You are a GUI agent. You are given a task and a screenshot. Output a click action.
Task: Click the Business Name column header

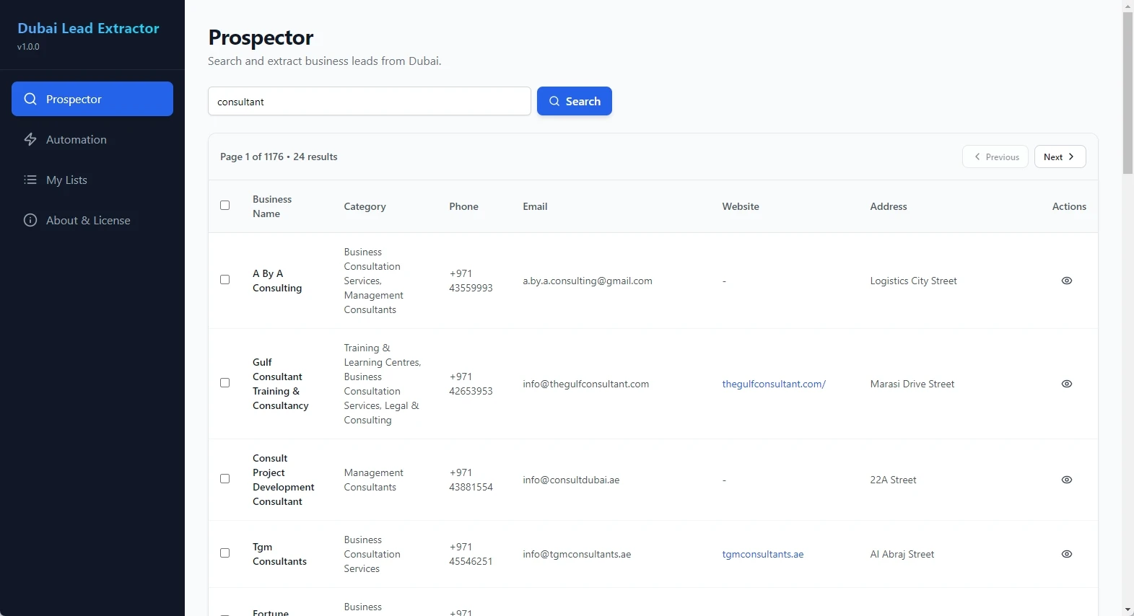[272, 206]
